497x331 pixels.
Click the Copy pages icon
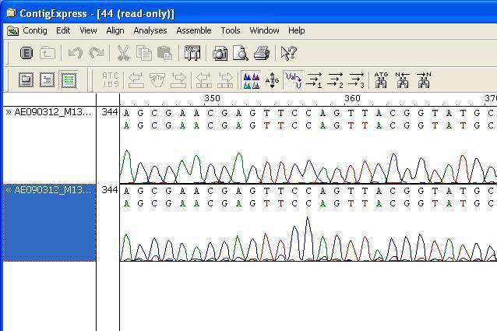(x=143, y=53)
